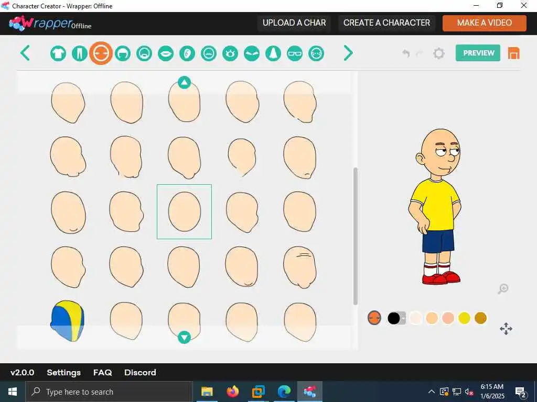Zoom in on character preview
This screenshot has width=537, height=402.
[503, 289]
